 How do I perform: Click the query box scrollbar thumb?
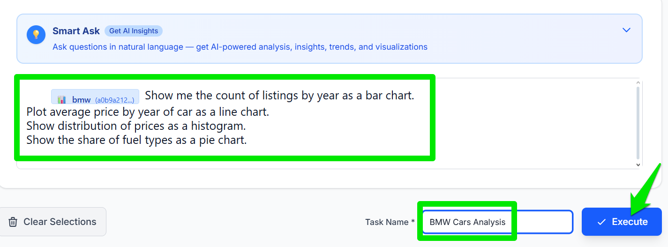[638, 122]
